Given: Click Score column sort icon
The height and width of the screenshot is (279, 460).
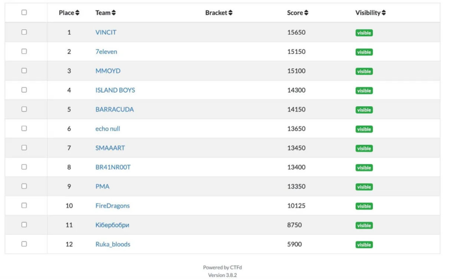Looking at the screenshot, I should tap(306, 13).
